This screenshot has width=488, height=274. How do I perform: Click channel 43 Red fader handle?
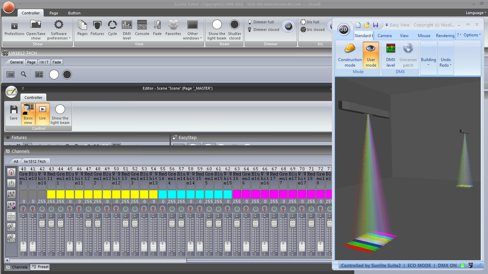pyautogui.click(x=51, y=223)
